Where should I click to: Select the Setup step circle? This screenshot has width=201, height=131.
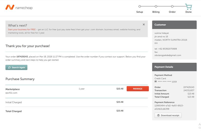point(140,7)
